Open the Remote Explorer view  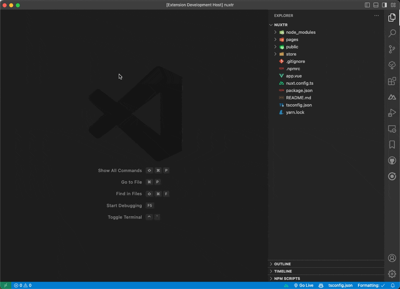392,129
